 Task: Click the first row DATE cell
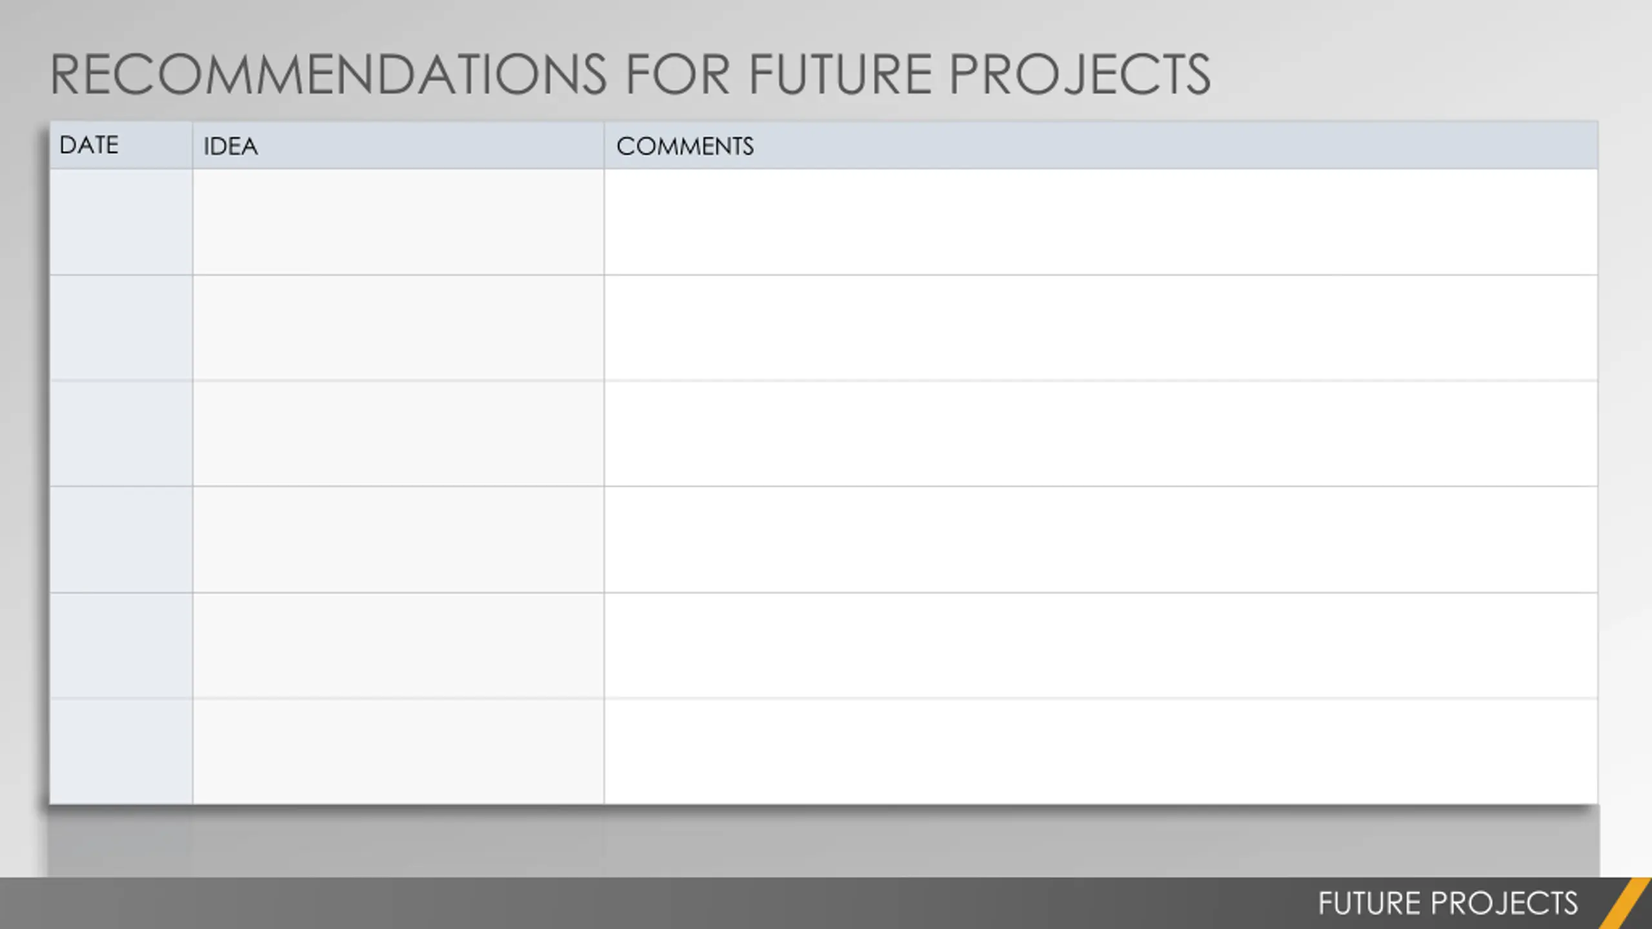121,222
